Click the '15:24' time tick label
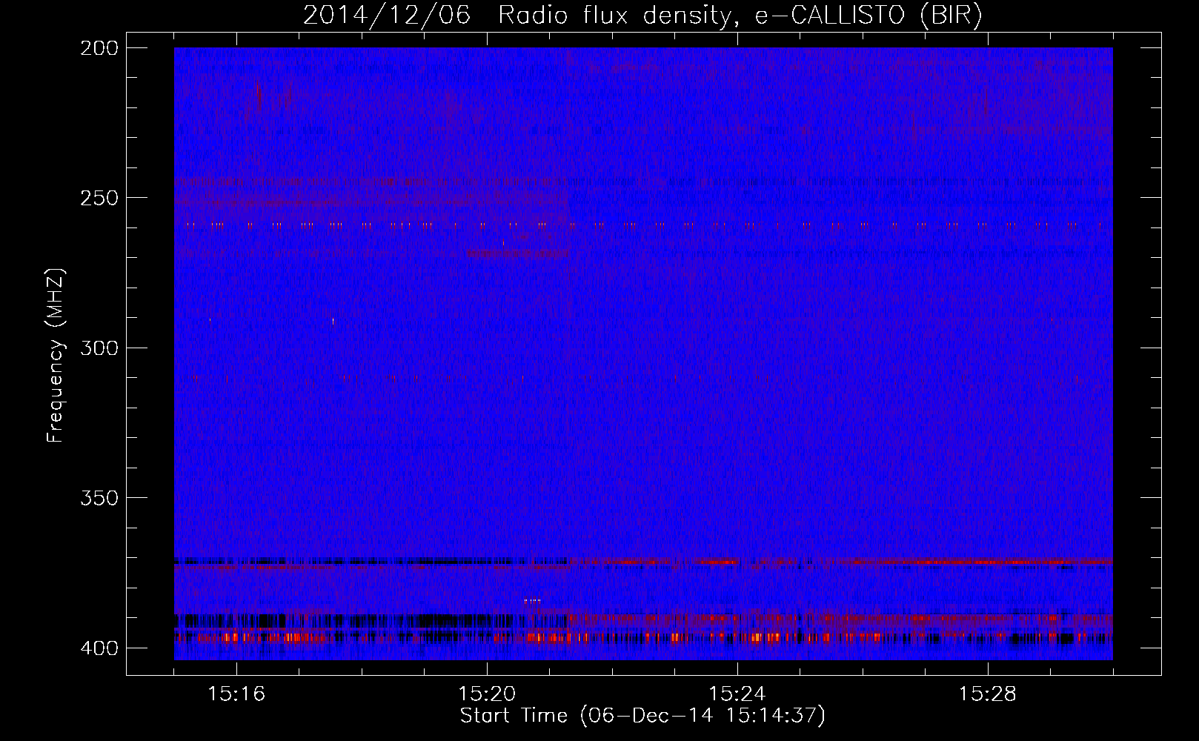The image size is (1199, 741). pyautogui.click(x=737, y=694)
